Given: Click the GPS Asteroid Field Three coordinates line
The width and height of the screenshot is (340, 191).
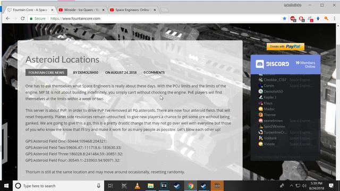Looking at the screenshot, I should tap(74, 154).
